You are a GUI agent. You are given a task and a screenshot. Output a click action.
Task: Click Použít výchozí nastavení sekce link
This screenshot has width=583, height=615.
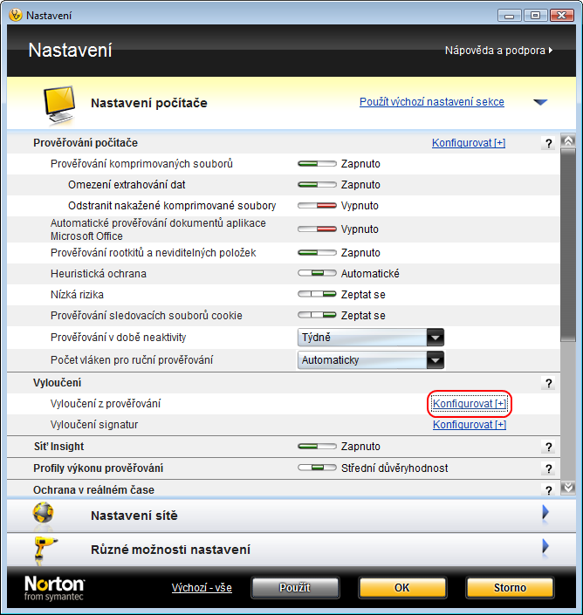pyautogui.click(x=432, y=102)
